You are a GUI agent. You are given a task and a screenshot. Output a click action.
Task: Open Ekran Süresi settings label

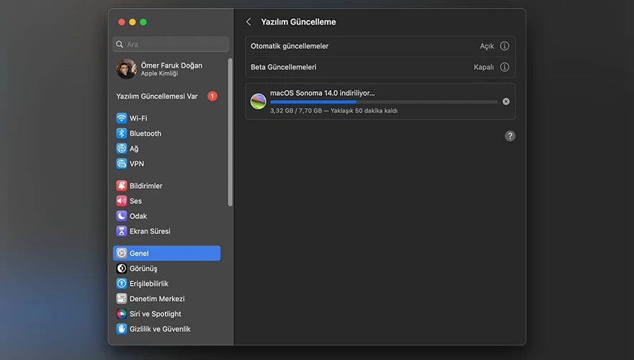click(150, 231)
